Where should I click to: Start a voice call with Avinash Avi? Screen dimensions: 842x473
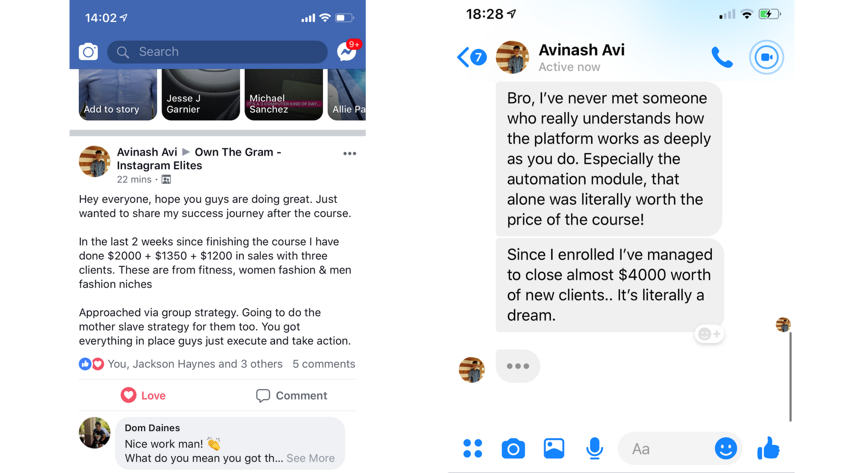722,57
